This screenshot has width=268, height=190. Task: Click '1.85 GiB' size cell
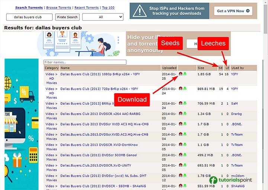tap(204, 74)
